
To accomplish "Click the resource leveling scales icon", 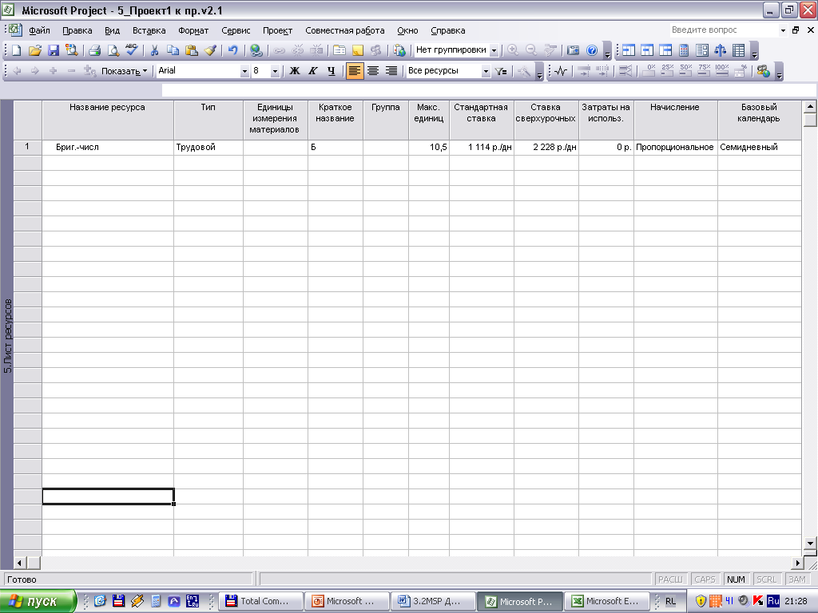I will point(720,50).
